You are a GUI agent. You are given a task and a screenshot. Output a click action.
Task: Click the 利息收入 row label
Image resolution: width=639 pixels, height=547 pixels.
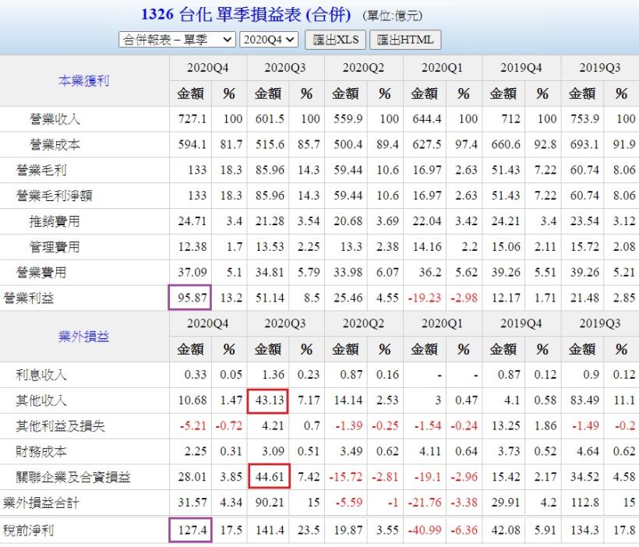tap(41, 375)
